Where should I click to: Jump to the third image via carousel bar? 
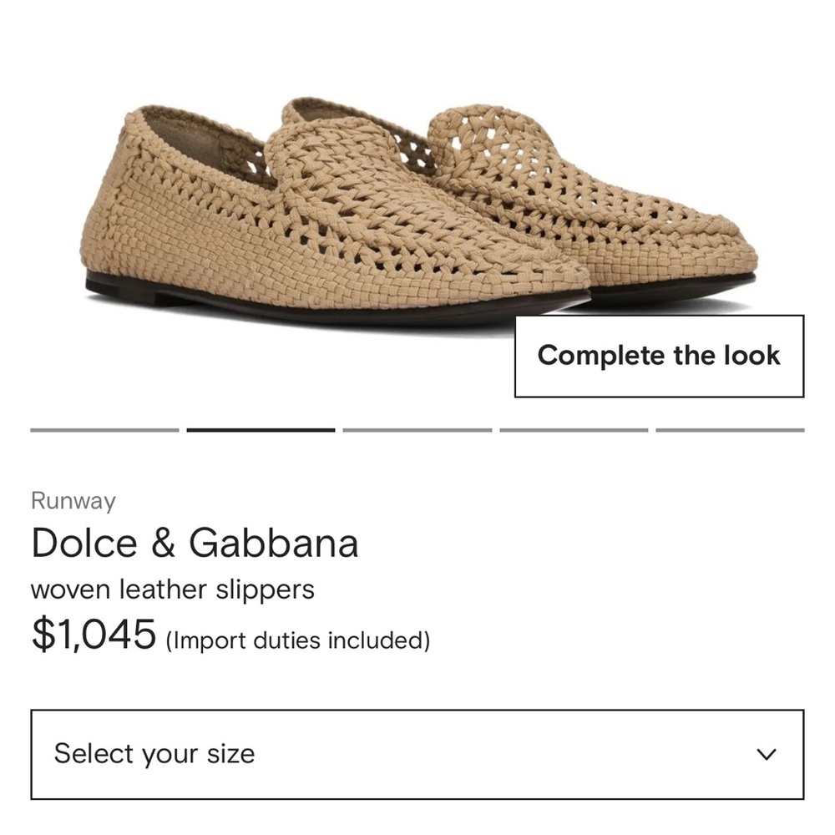coord(417,429)
